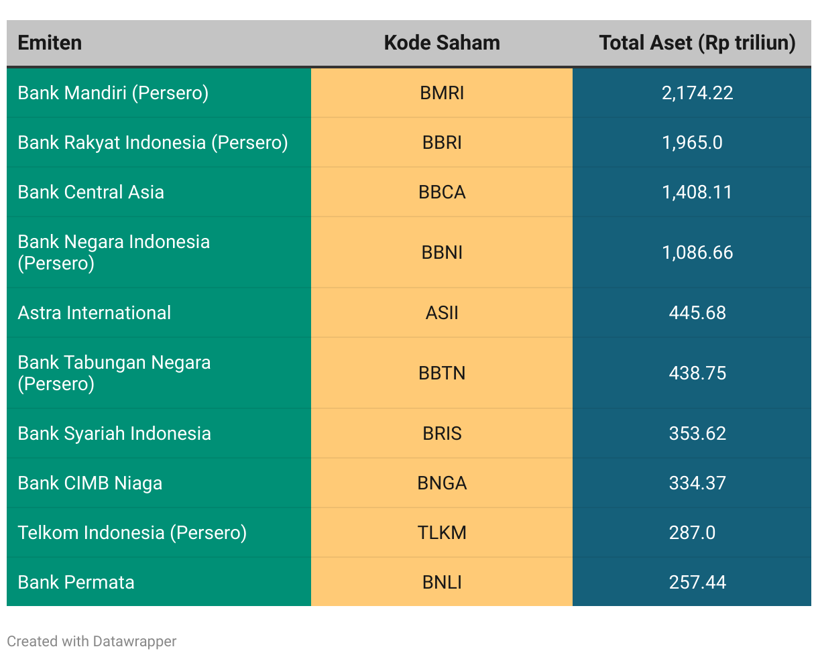Click stock code BBRI

[442, 142]
